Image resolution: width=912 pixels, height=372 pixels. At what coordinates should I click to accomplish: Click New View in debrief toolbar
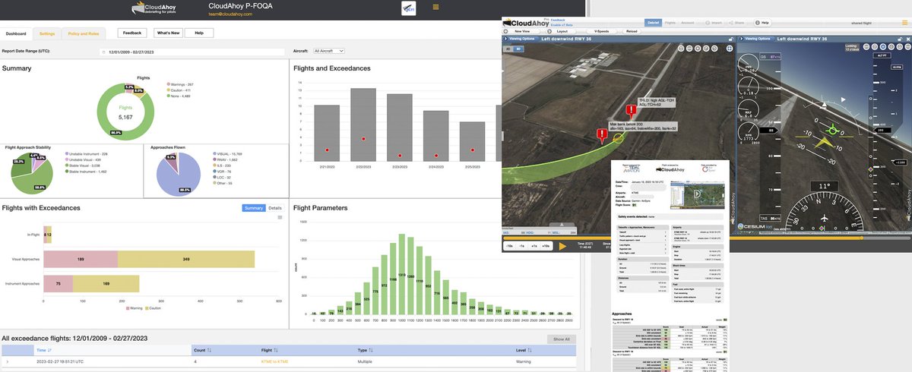[521, 31]
